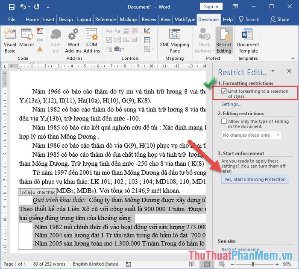
Task: Check Allow only this type of editing
Action: pos(224,121)
